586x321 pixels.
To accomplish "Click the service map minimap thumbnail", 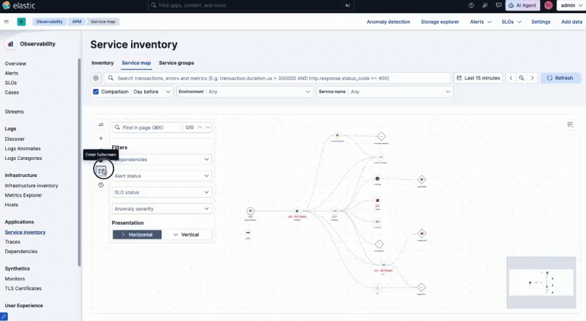I will [541, 282].
